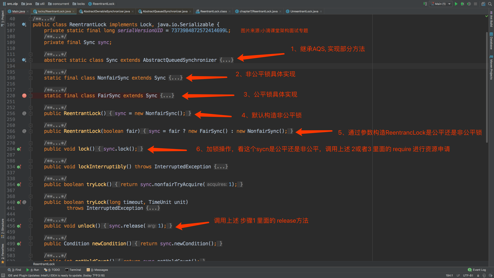Click the editor vertical scrollbar
This screenshot has height=278, width=494.
(x=487, y=88)
